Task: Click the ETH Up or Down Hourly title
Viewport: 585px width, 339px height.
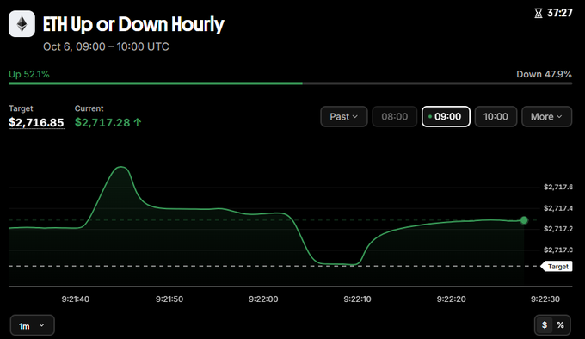Action: (133, 25)
